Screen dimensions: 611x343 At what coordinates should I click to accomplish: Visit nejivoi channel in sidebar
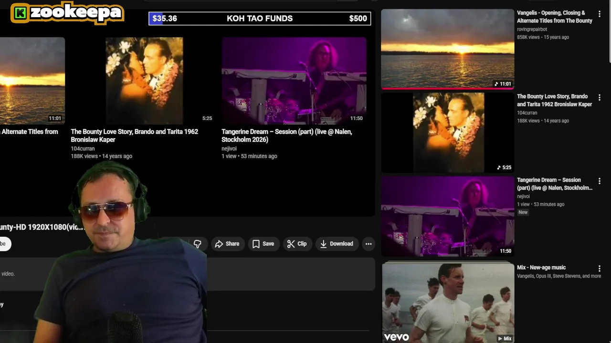tap(524, 196)
